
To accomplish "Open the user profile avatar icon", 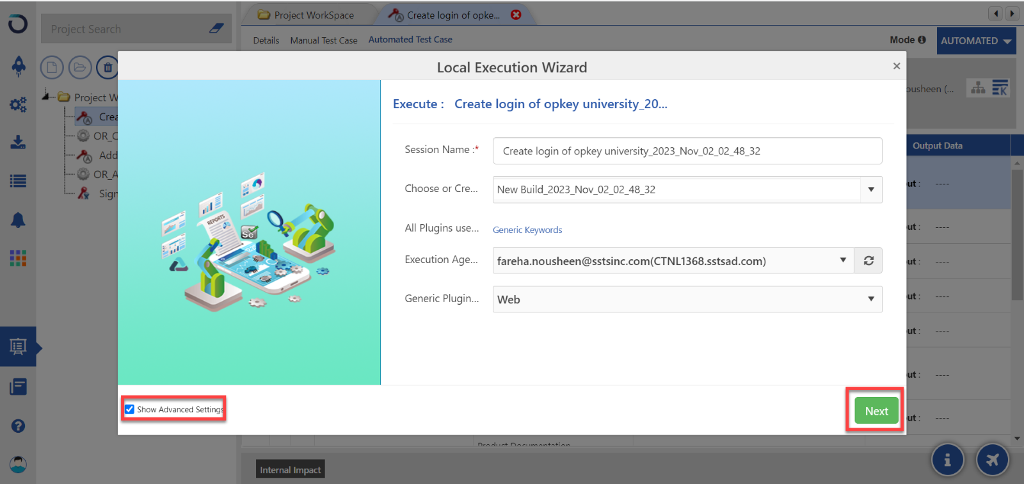I will [18, 464].
